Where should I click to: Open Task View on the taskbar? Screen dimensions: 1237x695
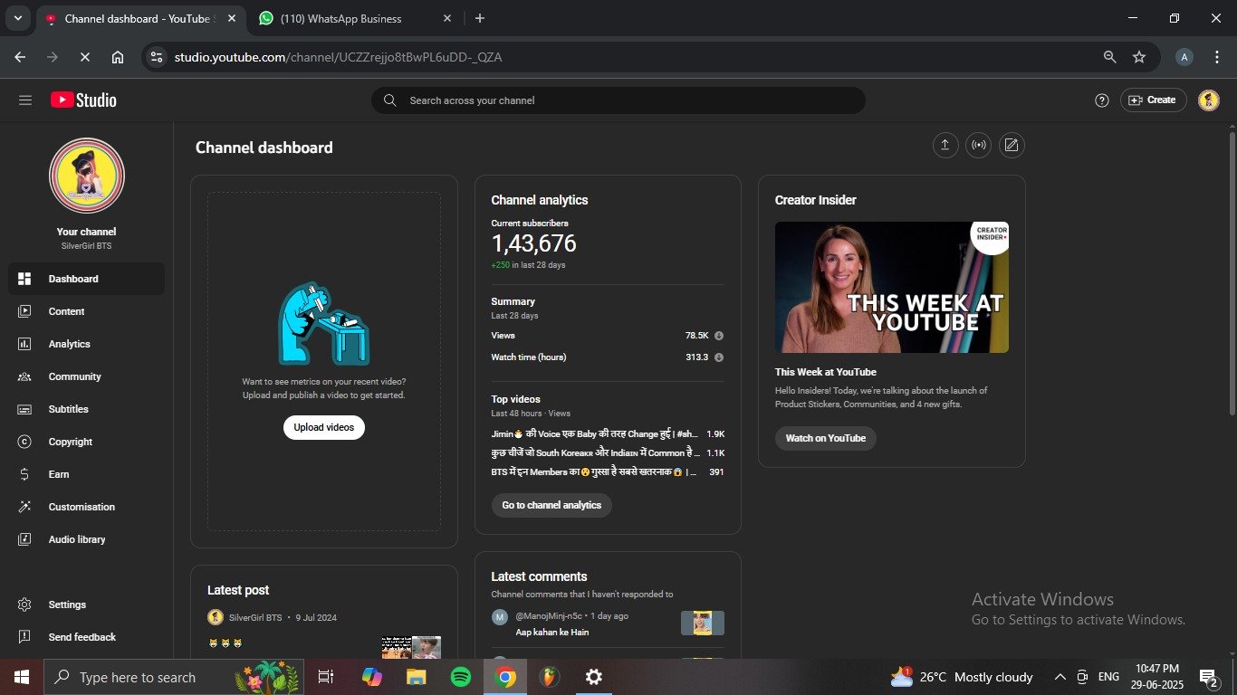pos(326,677)
